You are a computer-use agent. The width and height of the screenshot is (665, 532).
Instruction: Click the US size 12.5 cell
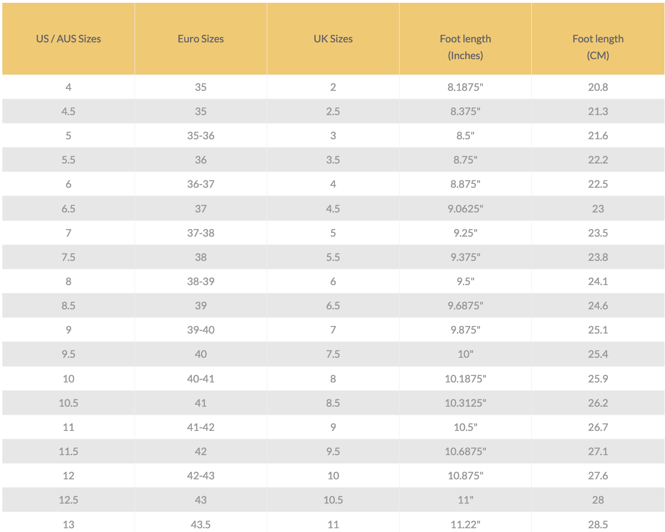point(68,500)
